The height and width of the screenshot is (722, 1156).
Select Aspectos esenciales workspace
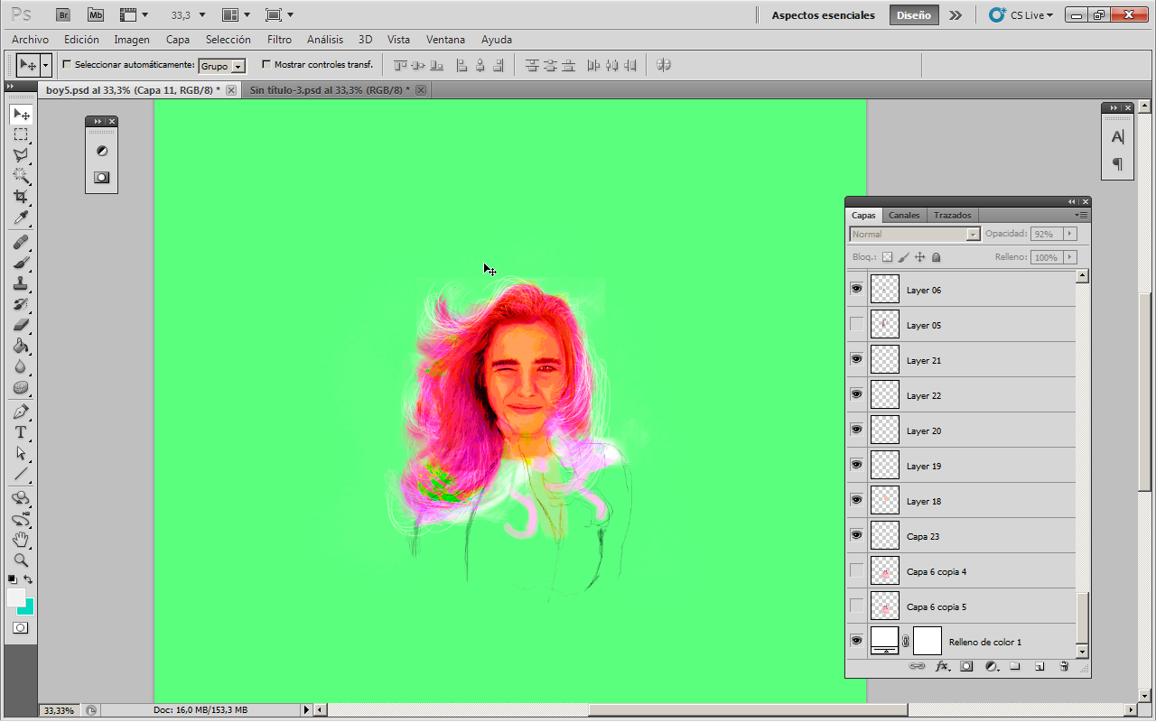coord(823,15)
